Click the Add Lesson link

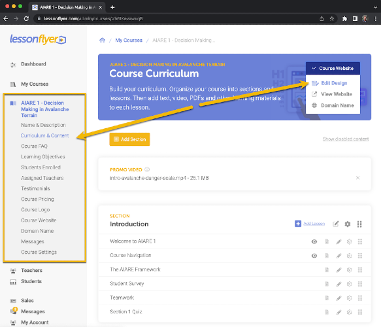pos(314,224)
